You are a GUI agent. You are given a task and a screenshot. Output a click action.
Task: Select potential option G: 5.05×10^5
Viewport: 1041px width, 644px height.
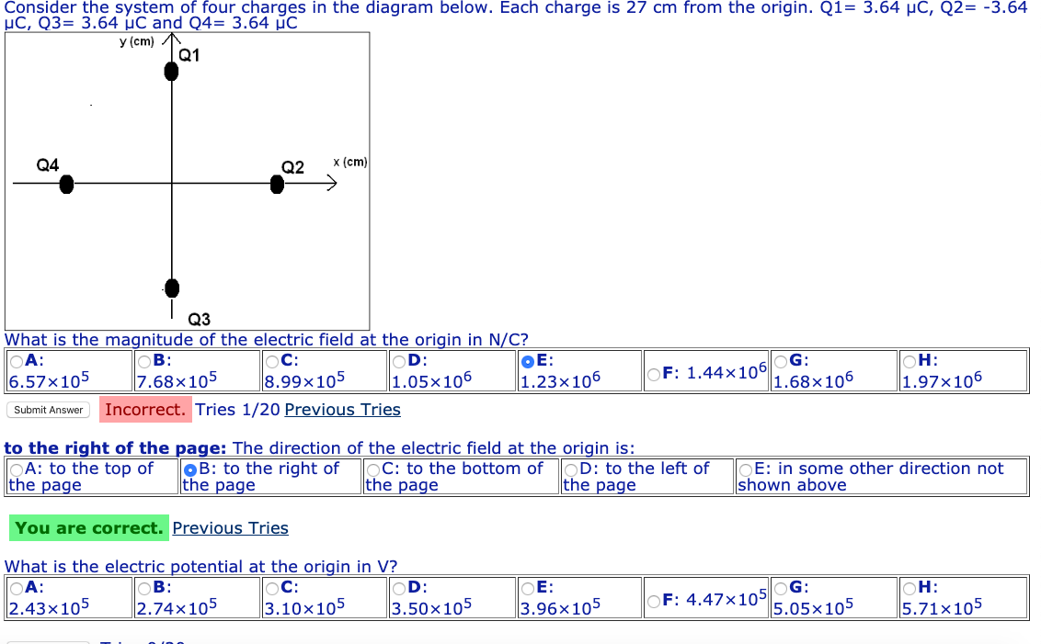781,589
